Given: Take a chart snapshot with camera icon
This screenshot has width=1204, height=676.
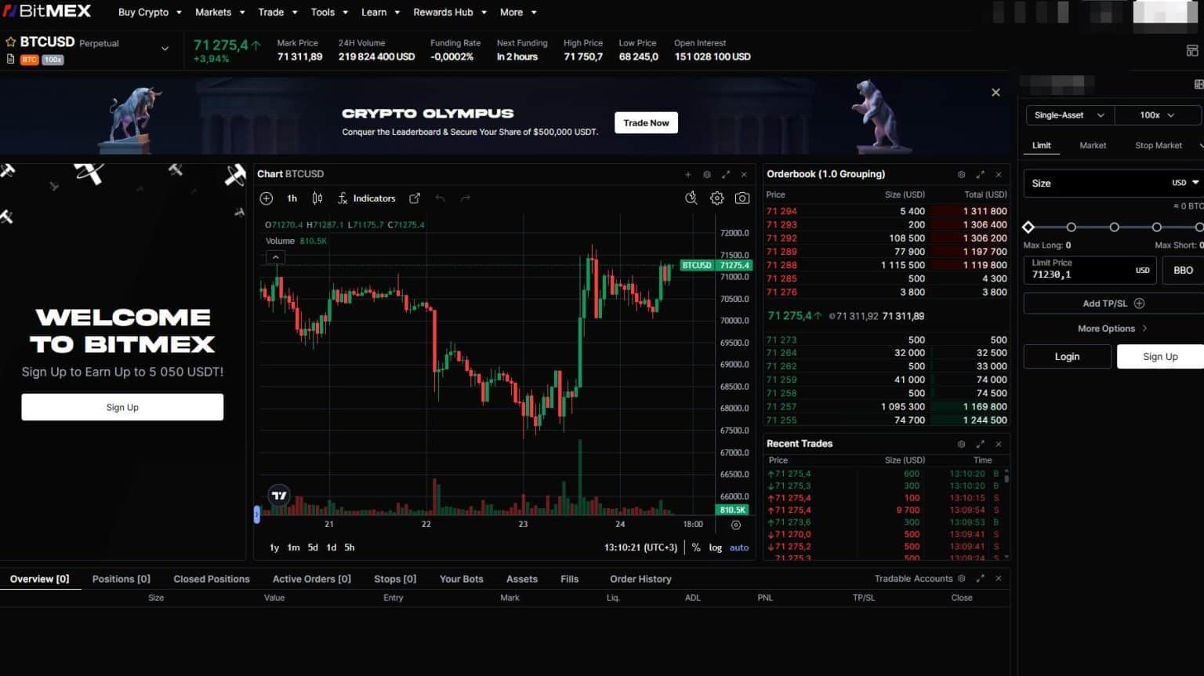Looking at the screenshot, I should tap(742, 198).
